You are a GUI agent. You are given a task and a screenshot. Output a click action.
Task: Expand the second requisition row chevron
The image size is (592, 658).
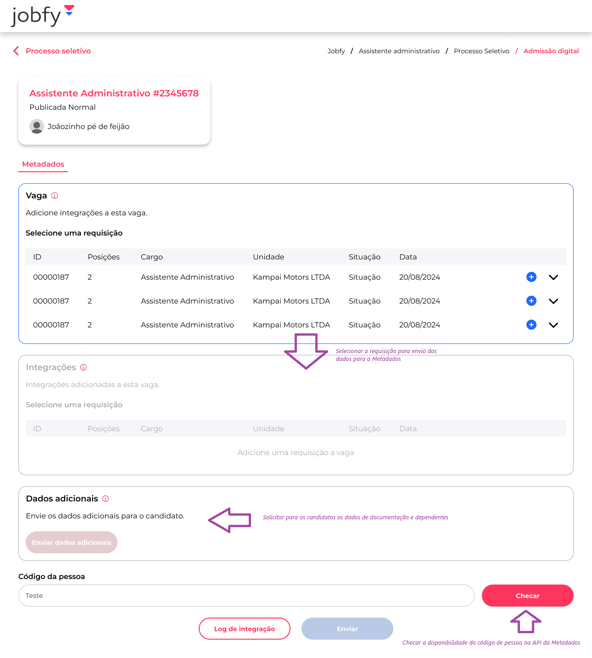tap(553, 301)
